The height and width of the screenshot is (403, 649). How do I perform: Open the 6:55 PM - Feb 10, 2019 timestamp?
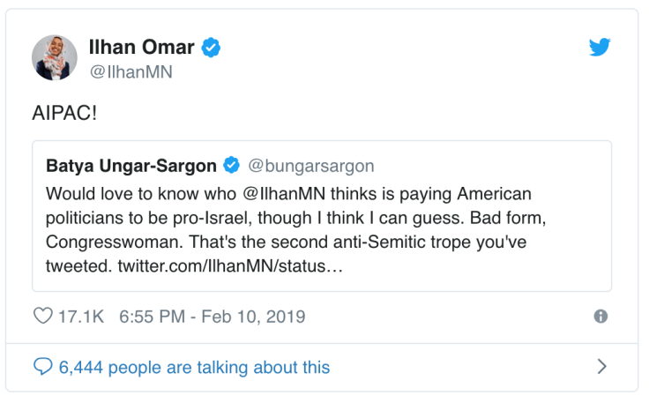pos(213,316)
